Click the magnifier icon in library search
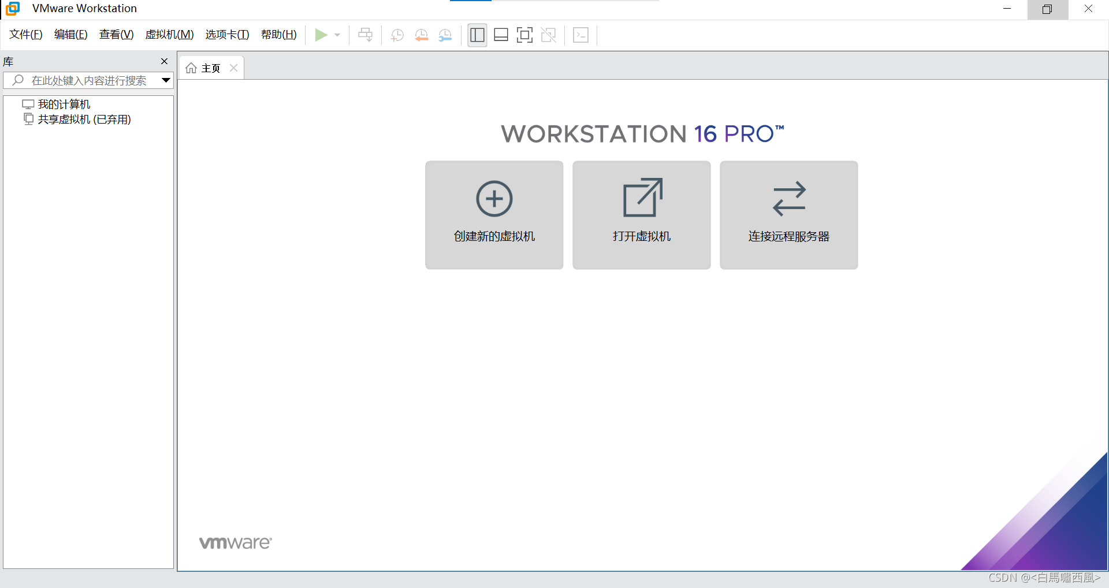This screenshot has height=588, width=1109. coord(18,80)
